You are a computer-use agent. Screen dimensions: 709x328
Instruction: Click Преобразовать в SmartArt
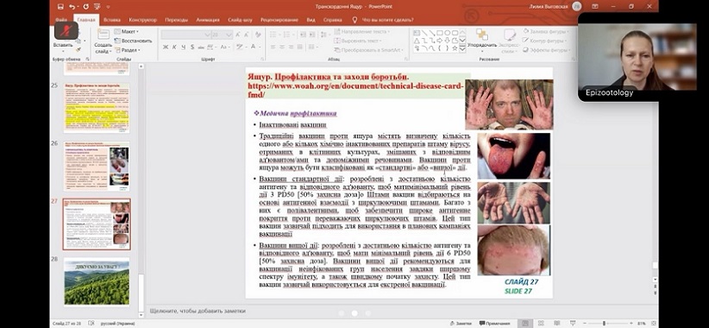369,50
